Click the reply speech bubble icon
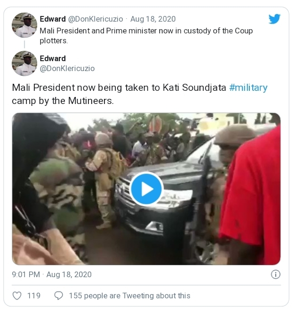This screenshot has height=312, width=295. click(x=59, y=296)
